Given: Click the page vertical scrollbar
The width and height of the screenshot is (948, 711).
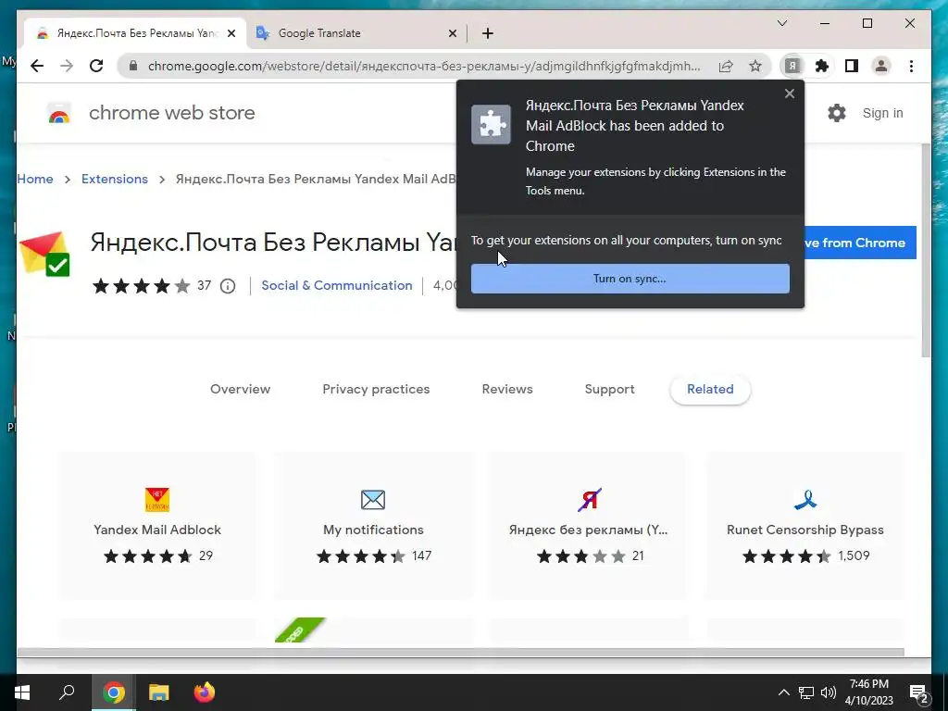Looking at the screenshot, I should tap(926, 251).
